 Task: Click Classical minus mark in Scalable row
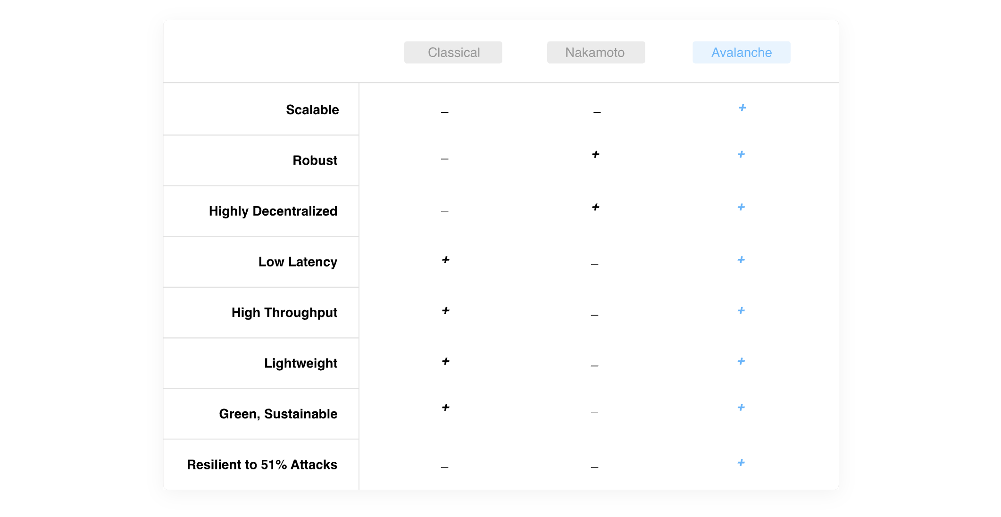coord(445,112)
